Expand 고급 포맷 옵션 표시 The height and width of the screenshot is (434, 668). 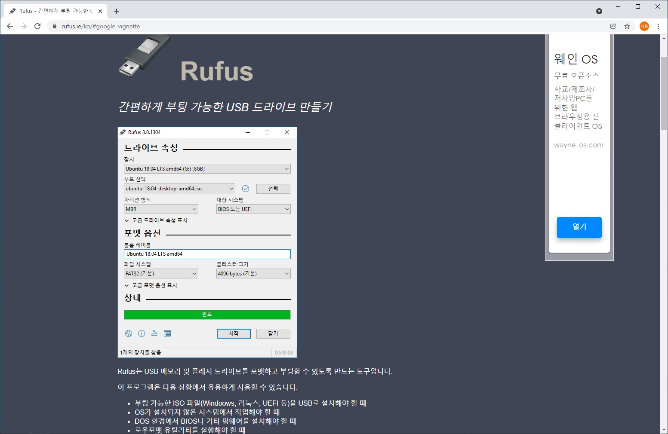(151, 285)
